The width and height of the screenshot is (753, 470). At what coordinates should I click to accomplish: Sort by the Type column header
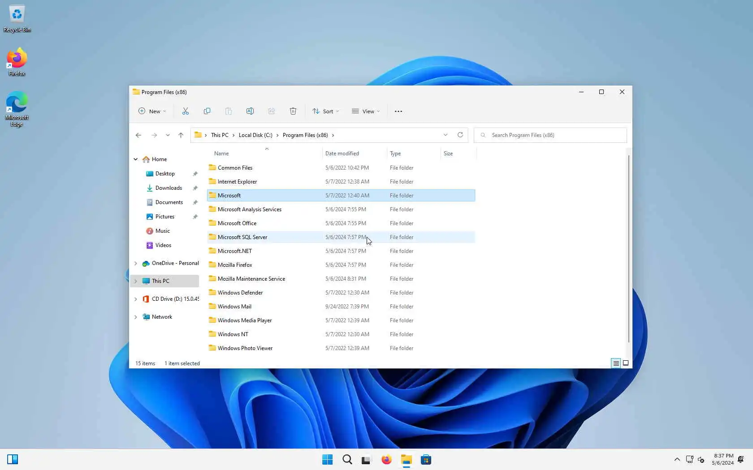(414, 154)
